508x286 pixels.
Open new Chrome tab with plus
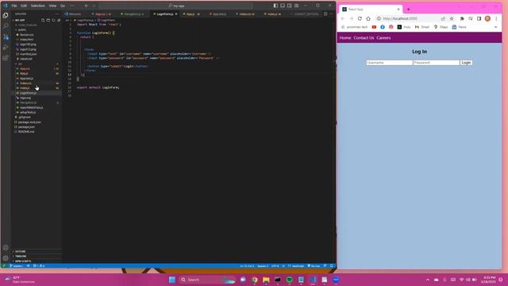click(x=408, y=9)
